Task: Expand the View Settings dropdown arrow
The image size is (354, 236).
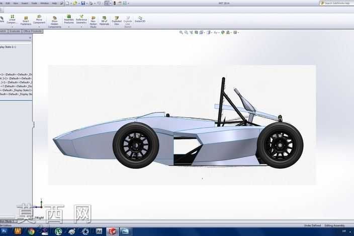Action: click(238, 33)
